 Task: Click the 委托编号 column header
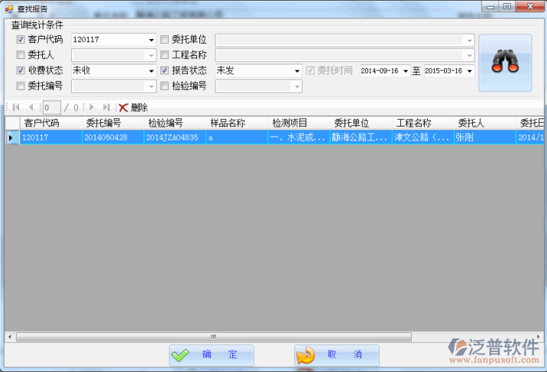pos(113,123)
